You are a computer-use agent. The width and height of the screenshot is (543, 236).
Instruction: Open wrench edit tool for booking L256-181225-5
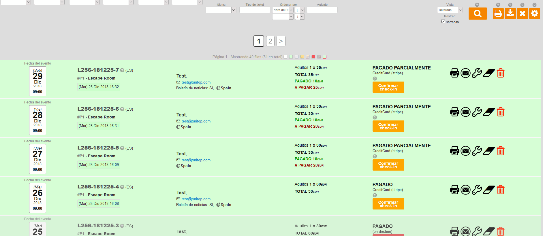coord(477,151)
